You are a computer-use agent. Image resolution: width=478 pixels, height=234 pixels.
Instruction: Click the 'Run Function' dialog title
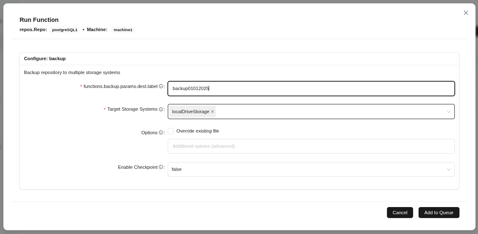pos(39,20)
